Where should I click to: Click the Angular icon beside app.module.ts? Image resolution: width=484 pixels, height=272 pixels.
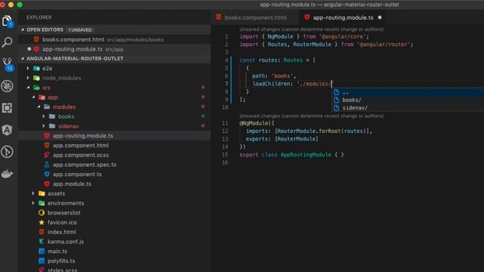coord(47,184)
